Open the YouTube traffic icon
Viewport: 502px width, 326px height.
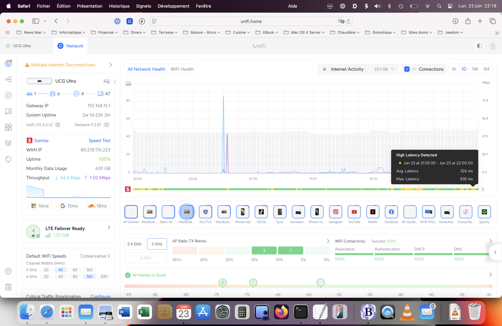(354, 212)
